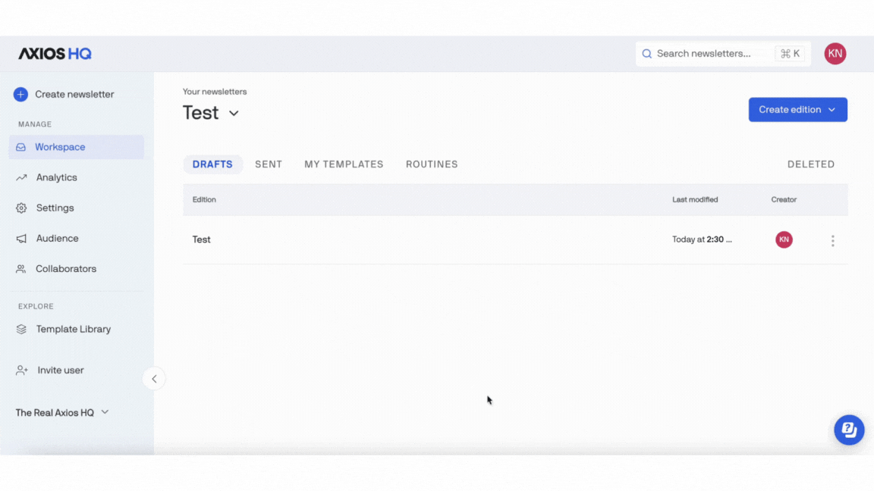Browse the Template Library
Screen dimensions: 874x491
point(73,329)
